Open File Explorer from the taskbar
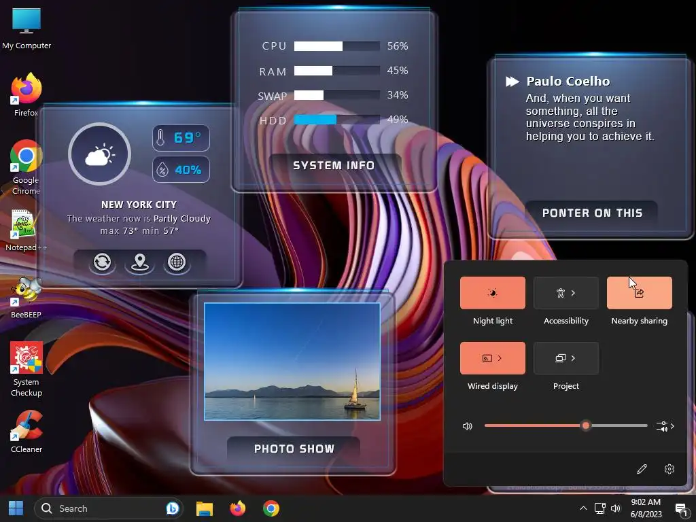Image resolution: width=696 pixels, height=522 pixels. click(205, 508)
